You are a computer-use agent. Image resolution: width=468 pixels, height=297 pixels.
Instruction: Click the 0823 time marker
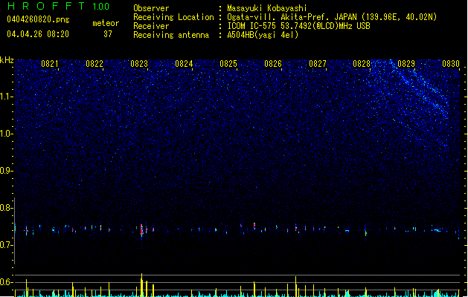click(x=139, y=64)
